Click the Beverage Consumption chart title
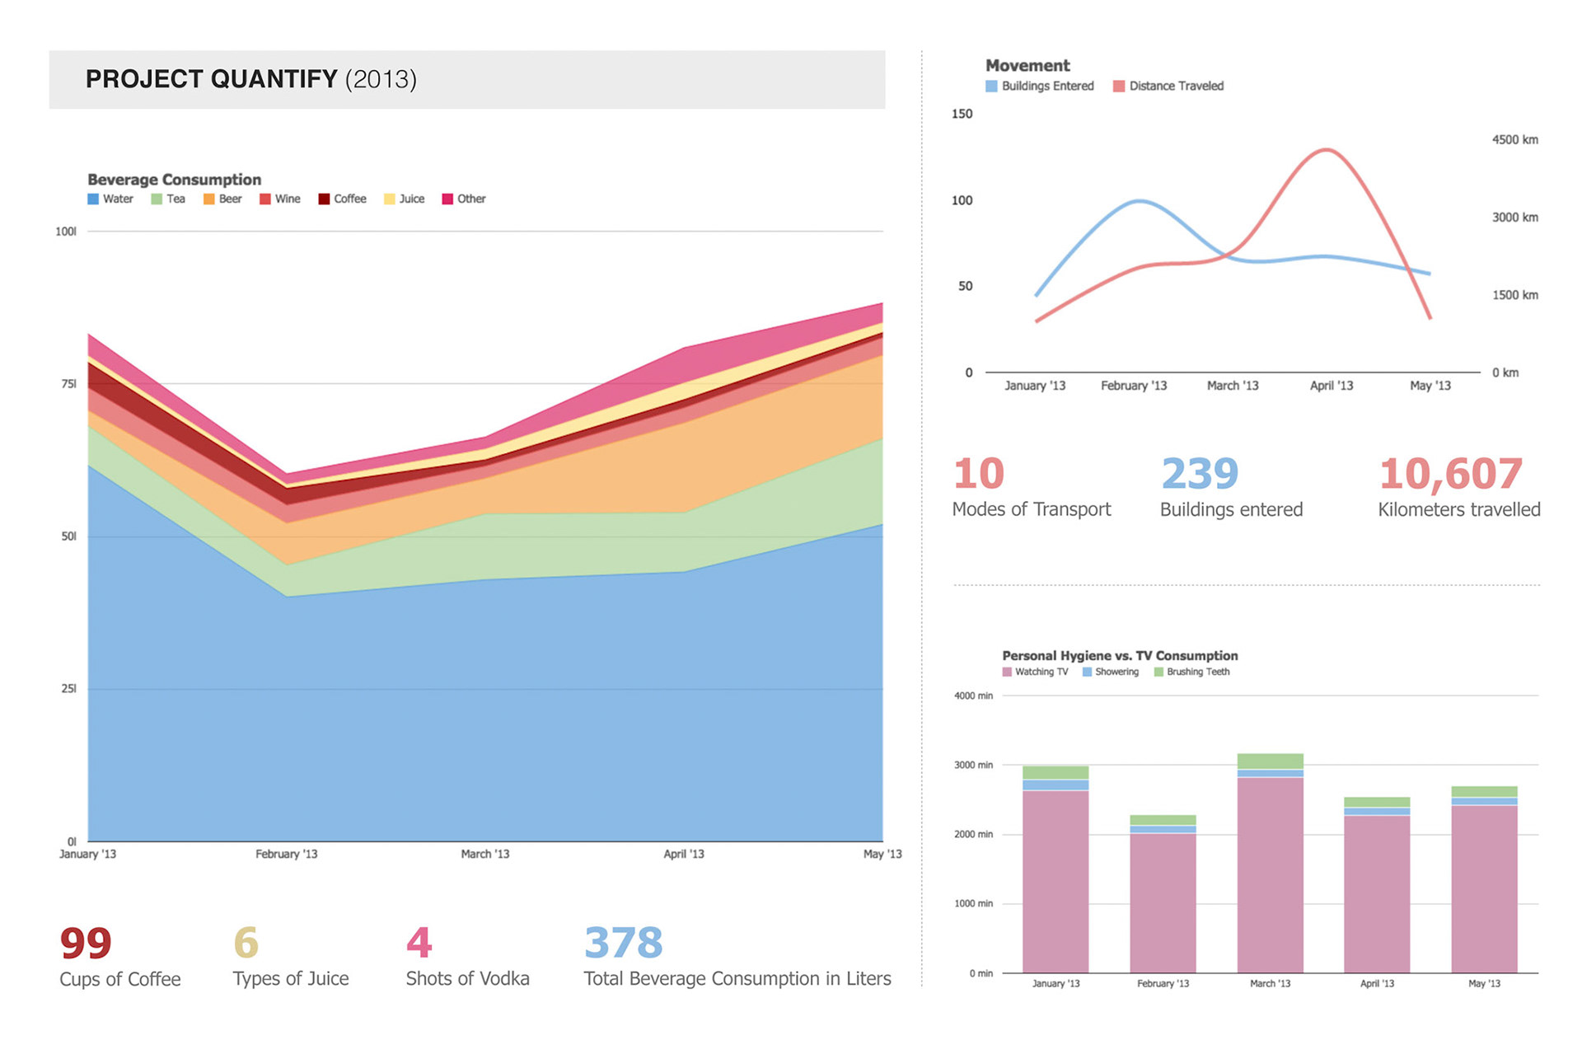 click(x=174, y=180)
